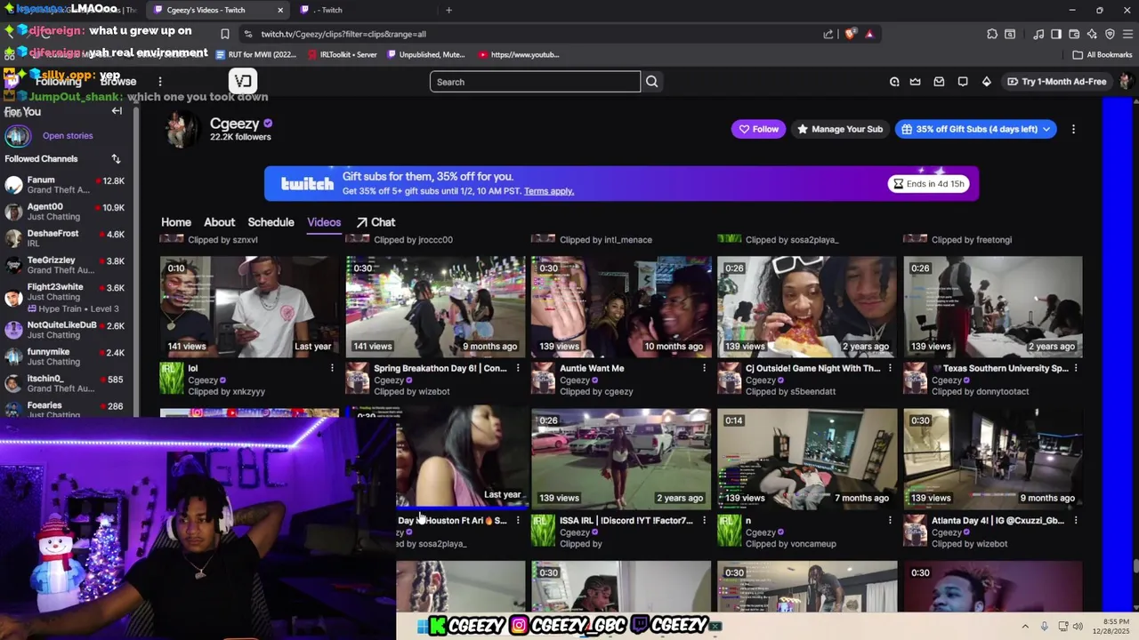Viewport: 1139px width, 640px height.
Task: Bookmark this page icon
Action: [225, 34]
